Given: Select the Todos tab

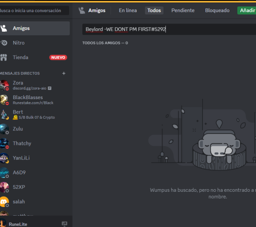Looking at the screenshot, I should pyautogui.click(x=154, y=10).
